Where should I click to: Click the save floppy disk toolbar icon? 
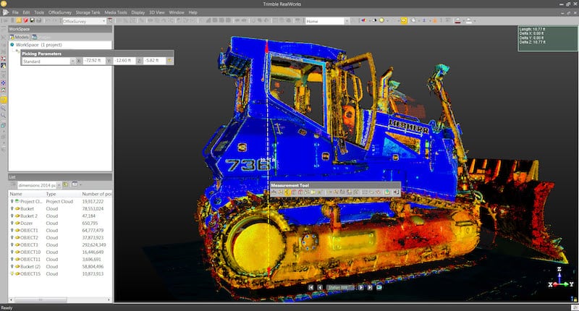click(32, 21)
